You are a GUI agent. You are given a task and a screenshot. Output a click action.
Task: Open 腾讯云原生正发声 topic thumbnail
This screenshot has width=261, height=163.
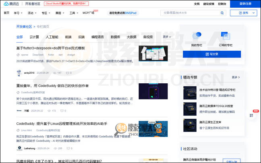[190, 125]
